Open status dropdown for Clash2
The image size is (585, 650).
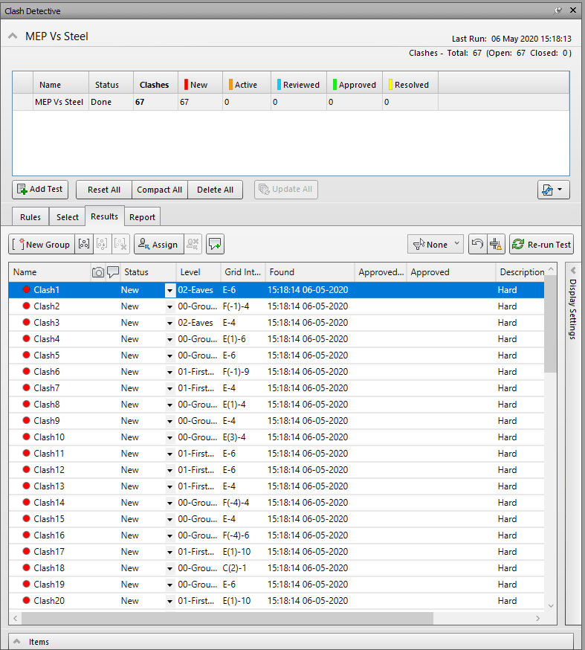[170, 306]
